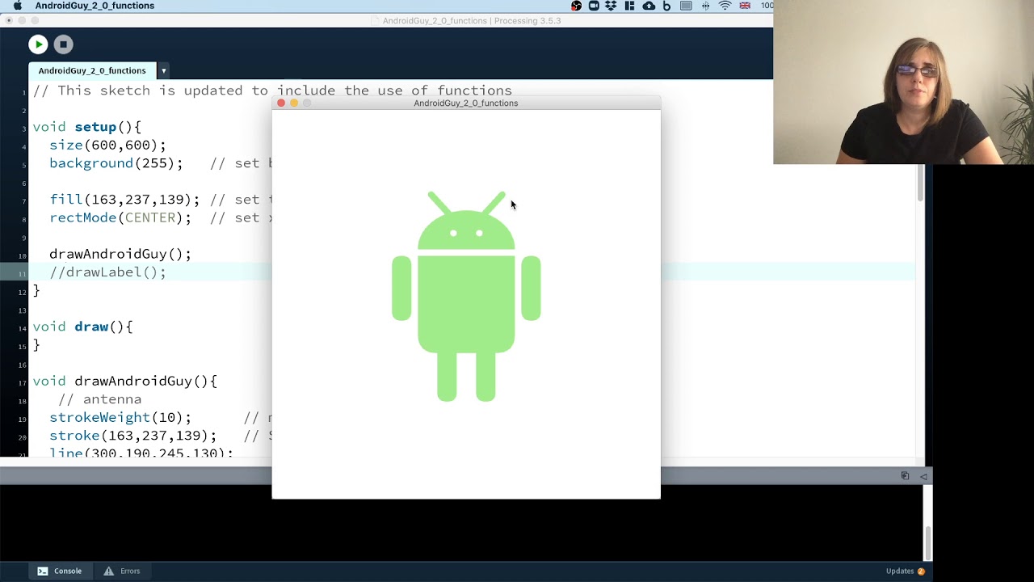Click the background(255); line
1034x582 pixels.
(116, 163)
